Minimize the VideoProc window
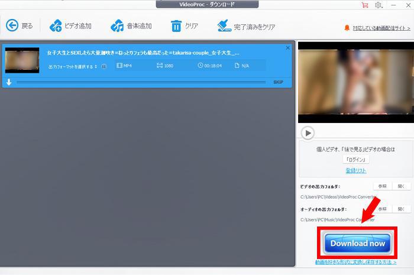This screenshot has height=275, width=414. 393,5
